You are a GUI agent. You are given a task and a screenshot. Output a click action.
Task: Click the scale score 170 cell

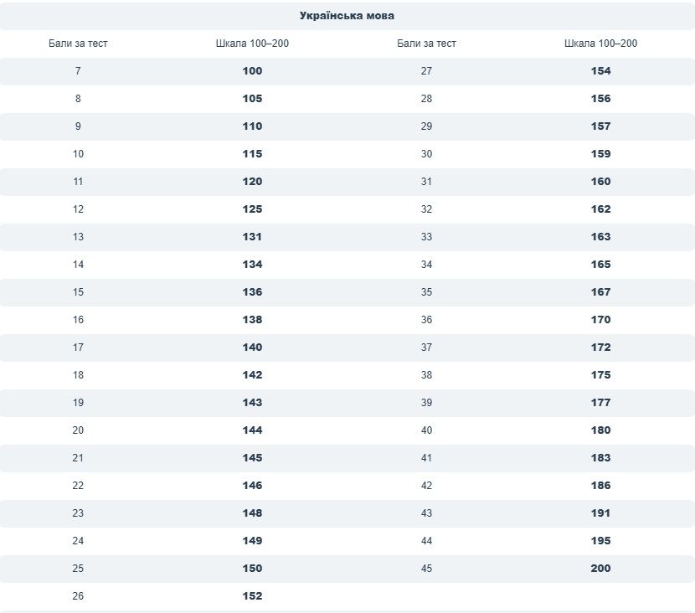point(600,320)
